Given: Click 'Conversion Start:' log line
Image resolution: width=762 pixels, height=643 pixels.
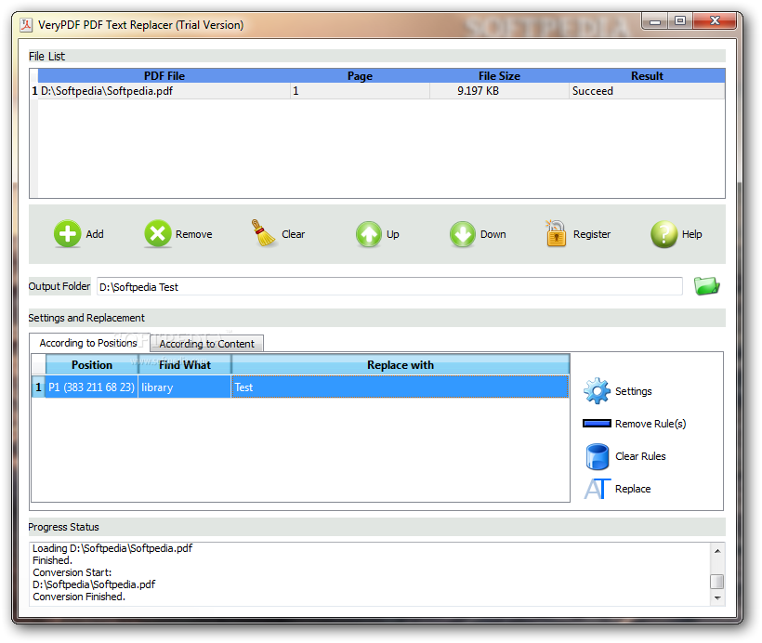Looking at the screenshot, I should point(72,572).
